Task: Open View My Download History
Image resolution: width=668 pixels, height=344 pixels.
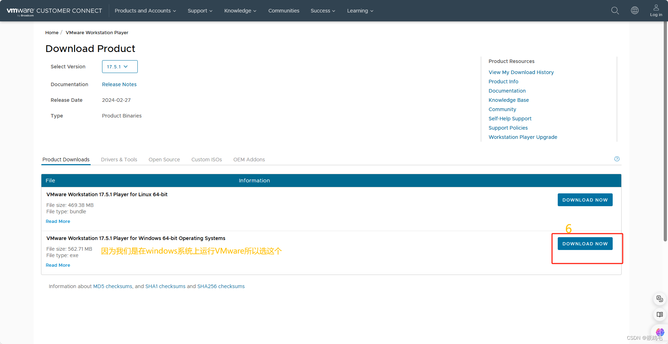Action: point(521,72)
